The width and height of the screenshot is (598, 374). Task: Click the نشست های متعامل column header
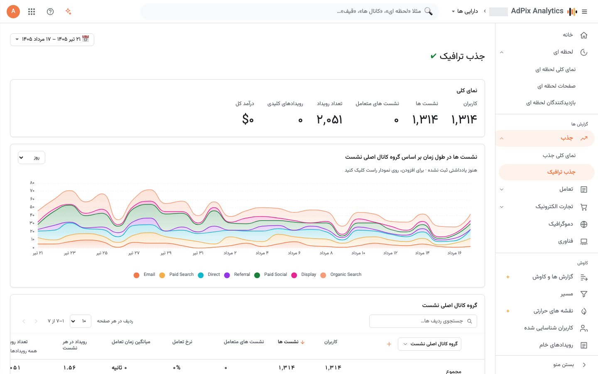pyautogui.click(x=244, y=342)
